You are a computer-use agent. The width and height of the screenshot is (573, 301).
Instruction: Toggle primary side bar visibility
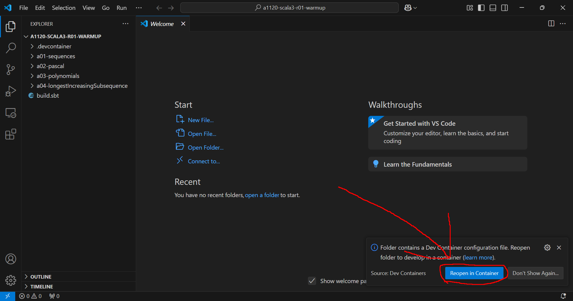click(x=481, y=8)
